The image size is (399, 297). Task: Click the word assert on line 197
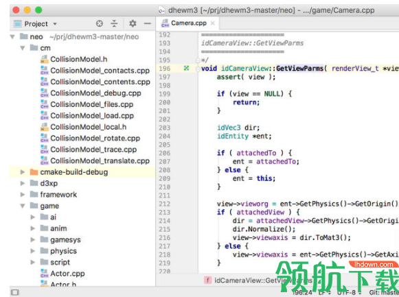229,77
